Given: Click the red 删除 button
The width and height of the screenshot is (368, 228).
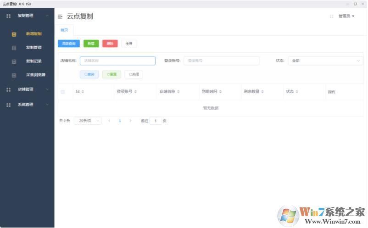Looking at the screenshot, I should (110, 44).
